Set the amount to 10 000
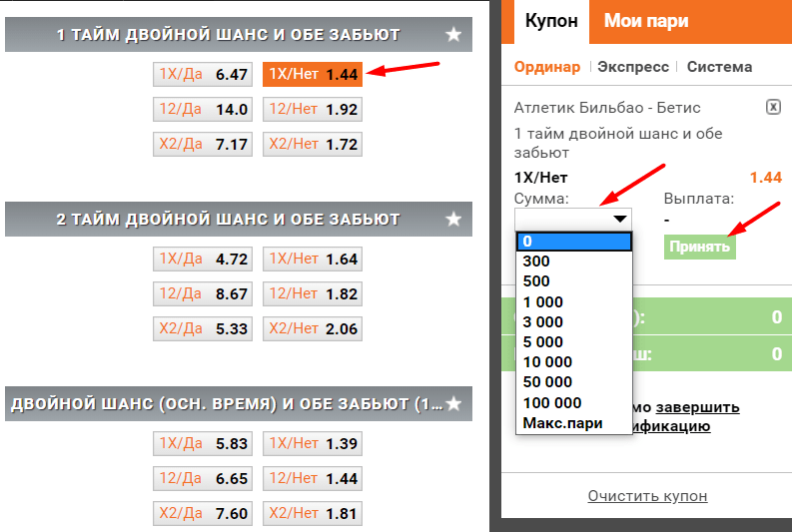The image size is (792, 532). click(x=574, y=362)
